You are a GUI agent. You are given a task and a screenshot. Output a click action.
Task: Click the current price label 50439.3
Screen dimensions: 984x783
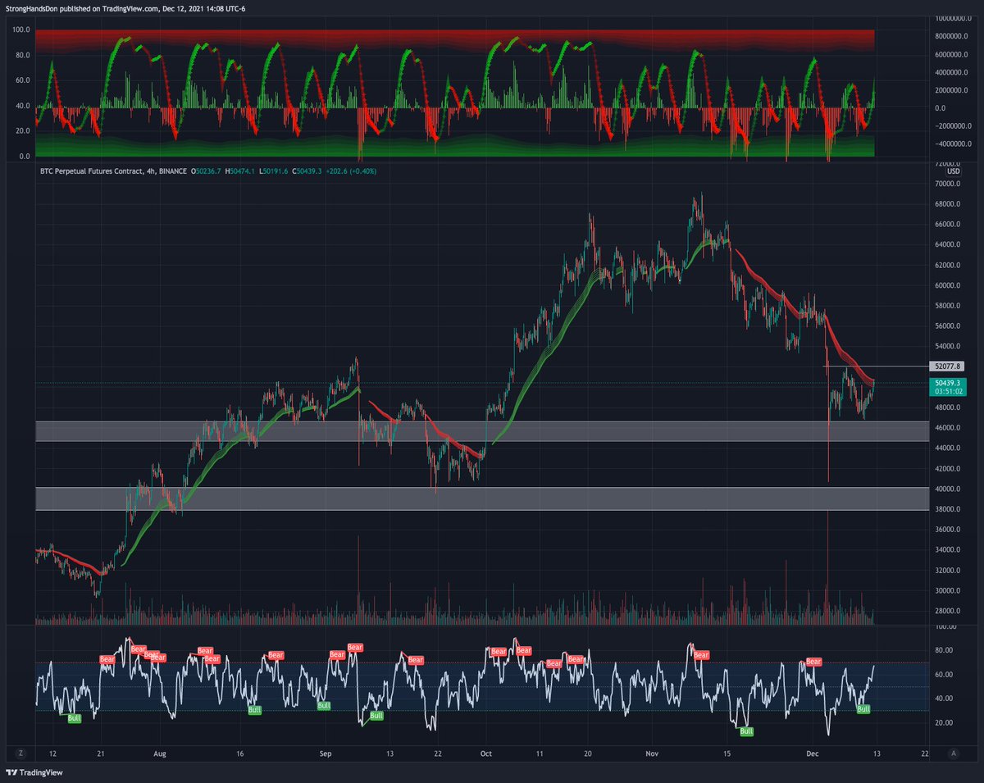pyautogui.click(x=947, y=382)
